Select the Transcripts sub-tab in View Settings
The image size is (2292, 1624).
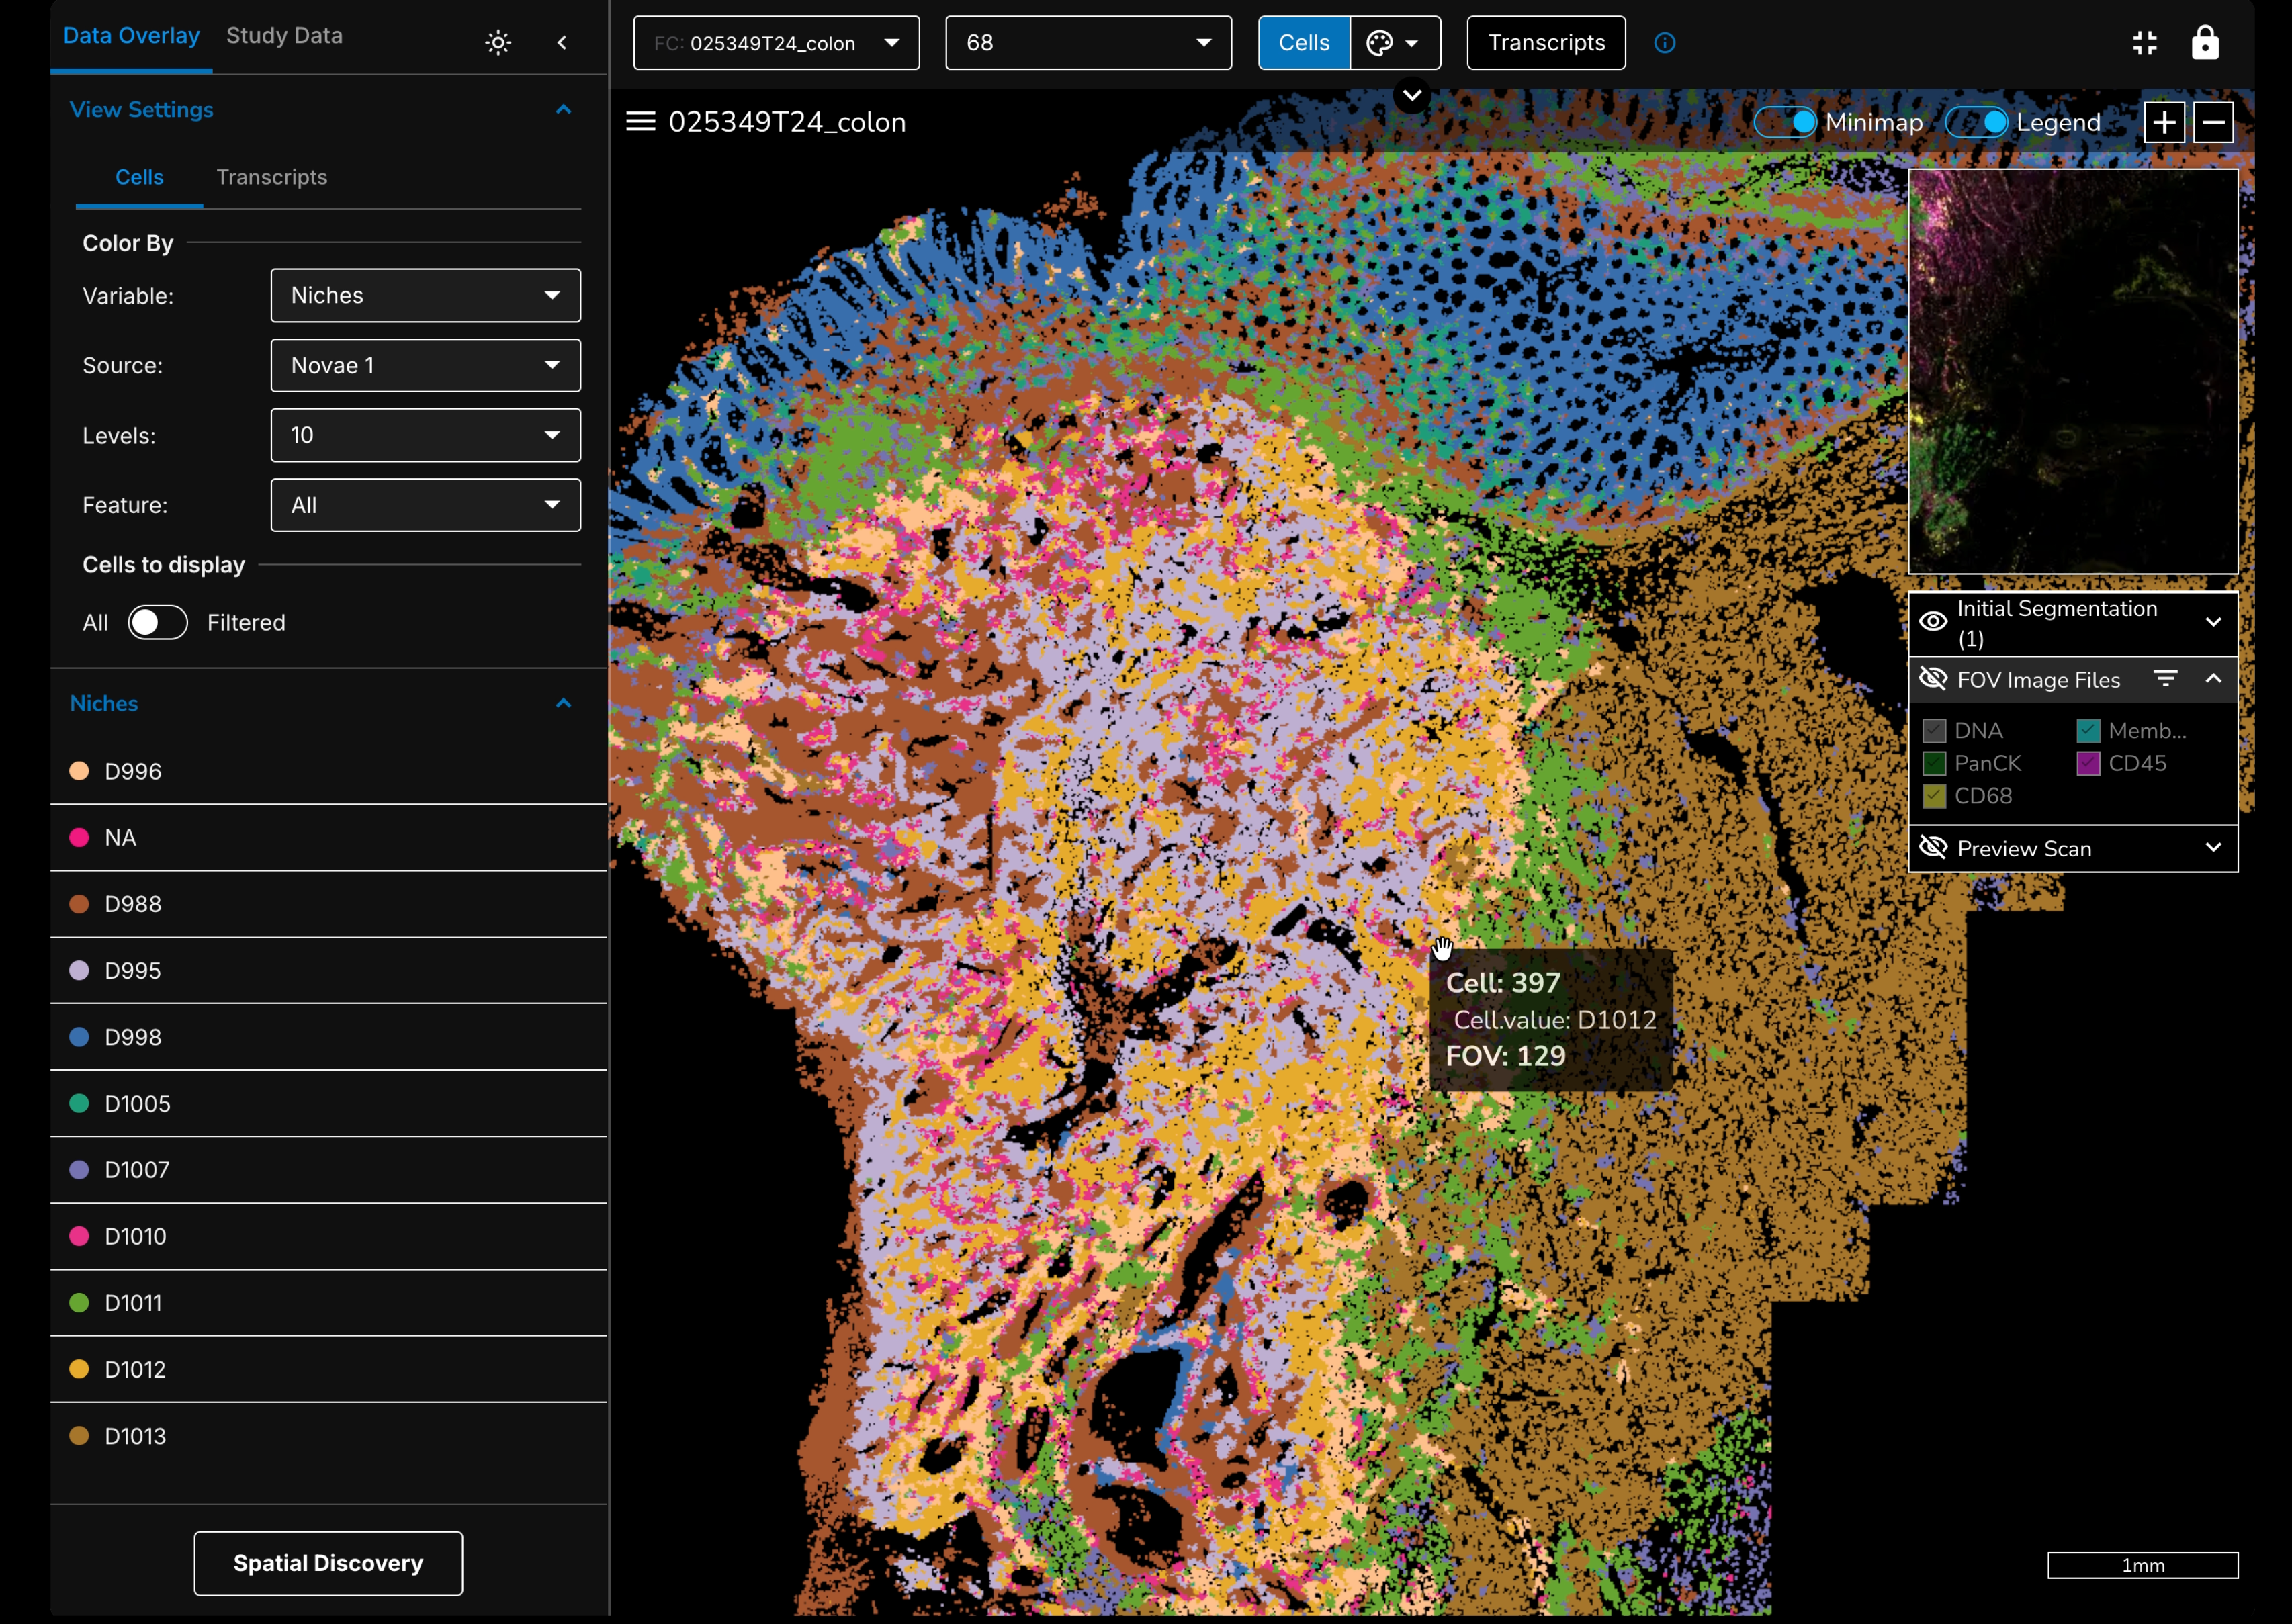[x=271, y=177]
